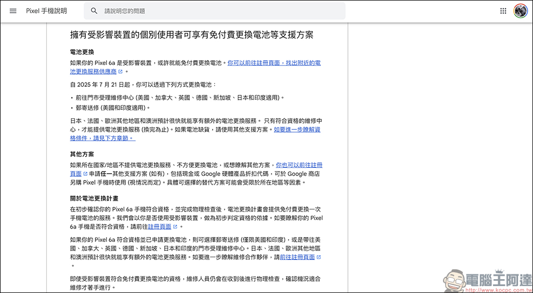Click paragraph starting '日本、法國、歐洲其他地區'
The width and height of the screenshot is (533, 293).
point(196,129)
